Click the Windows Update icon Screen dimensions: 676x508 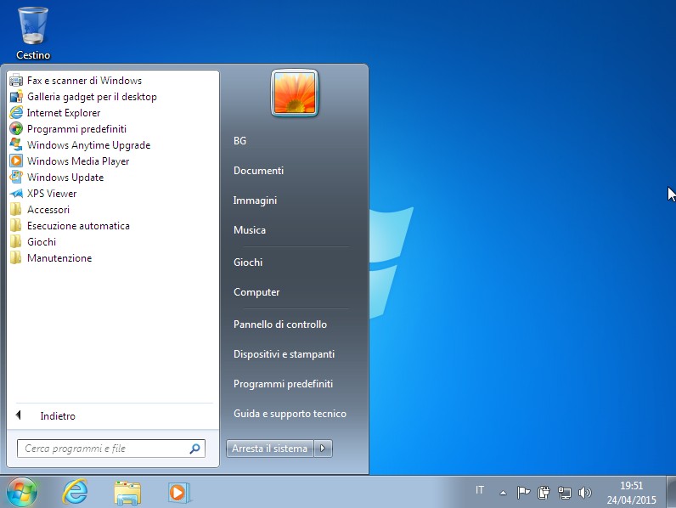pyautogui.click(x=16, y=178)
